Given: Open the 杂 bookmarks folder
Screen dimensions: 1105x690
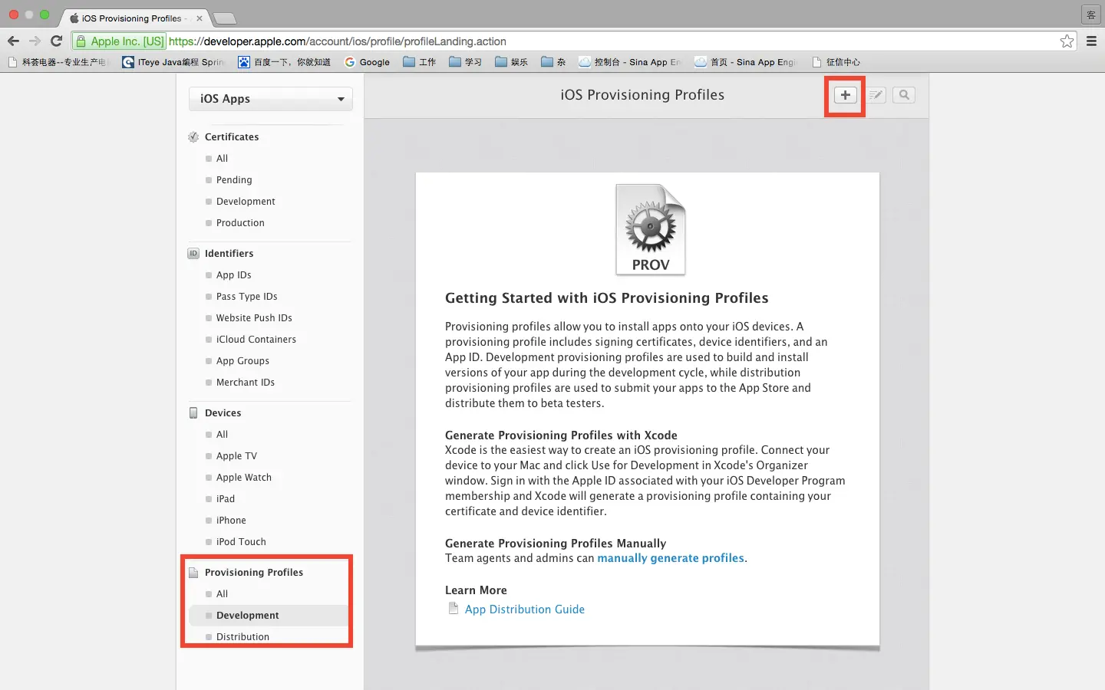Looking at the screenshot, I should 553,62.
